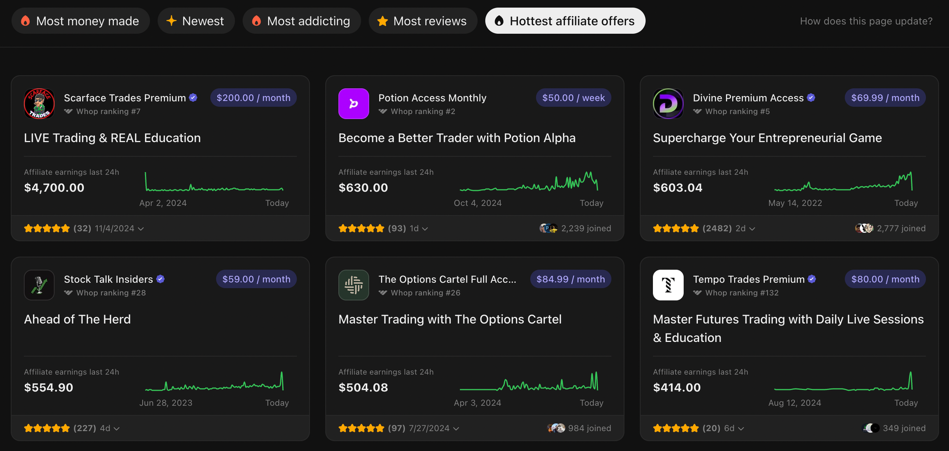Click the Stock Talk Insiders logo
This screenshot has height=451, width=949.
tap(39, 285)
